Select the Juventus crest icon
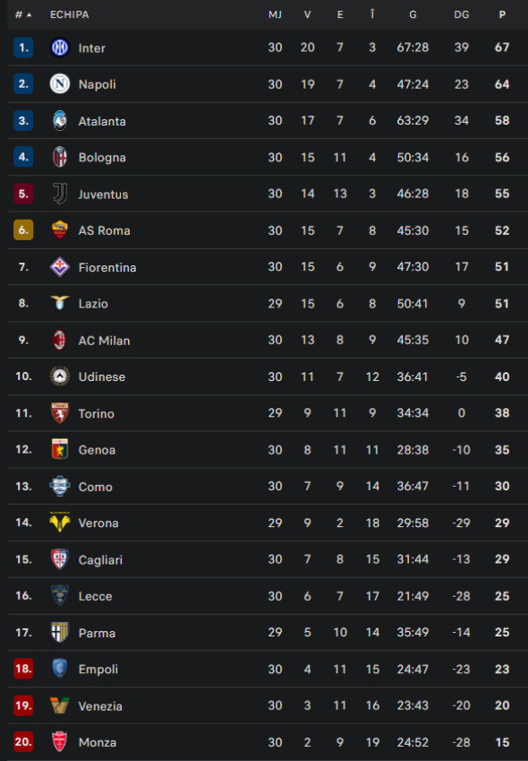This screenshot has height=761, width=528. coord(60,193)
